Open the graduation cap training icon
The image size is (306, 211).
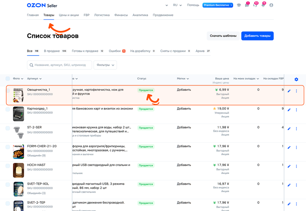click(x=239, y=5)
